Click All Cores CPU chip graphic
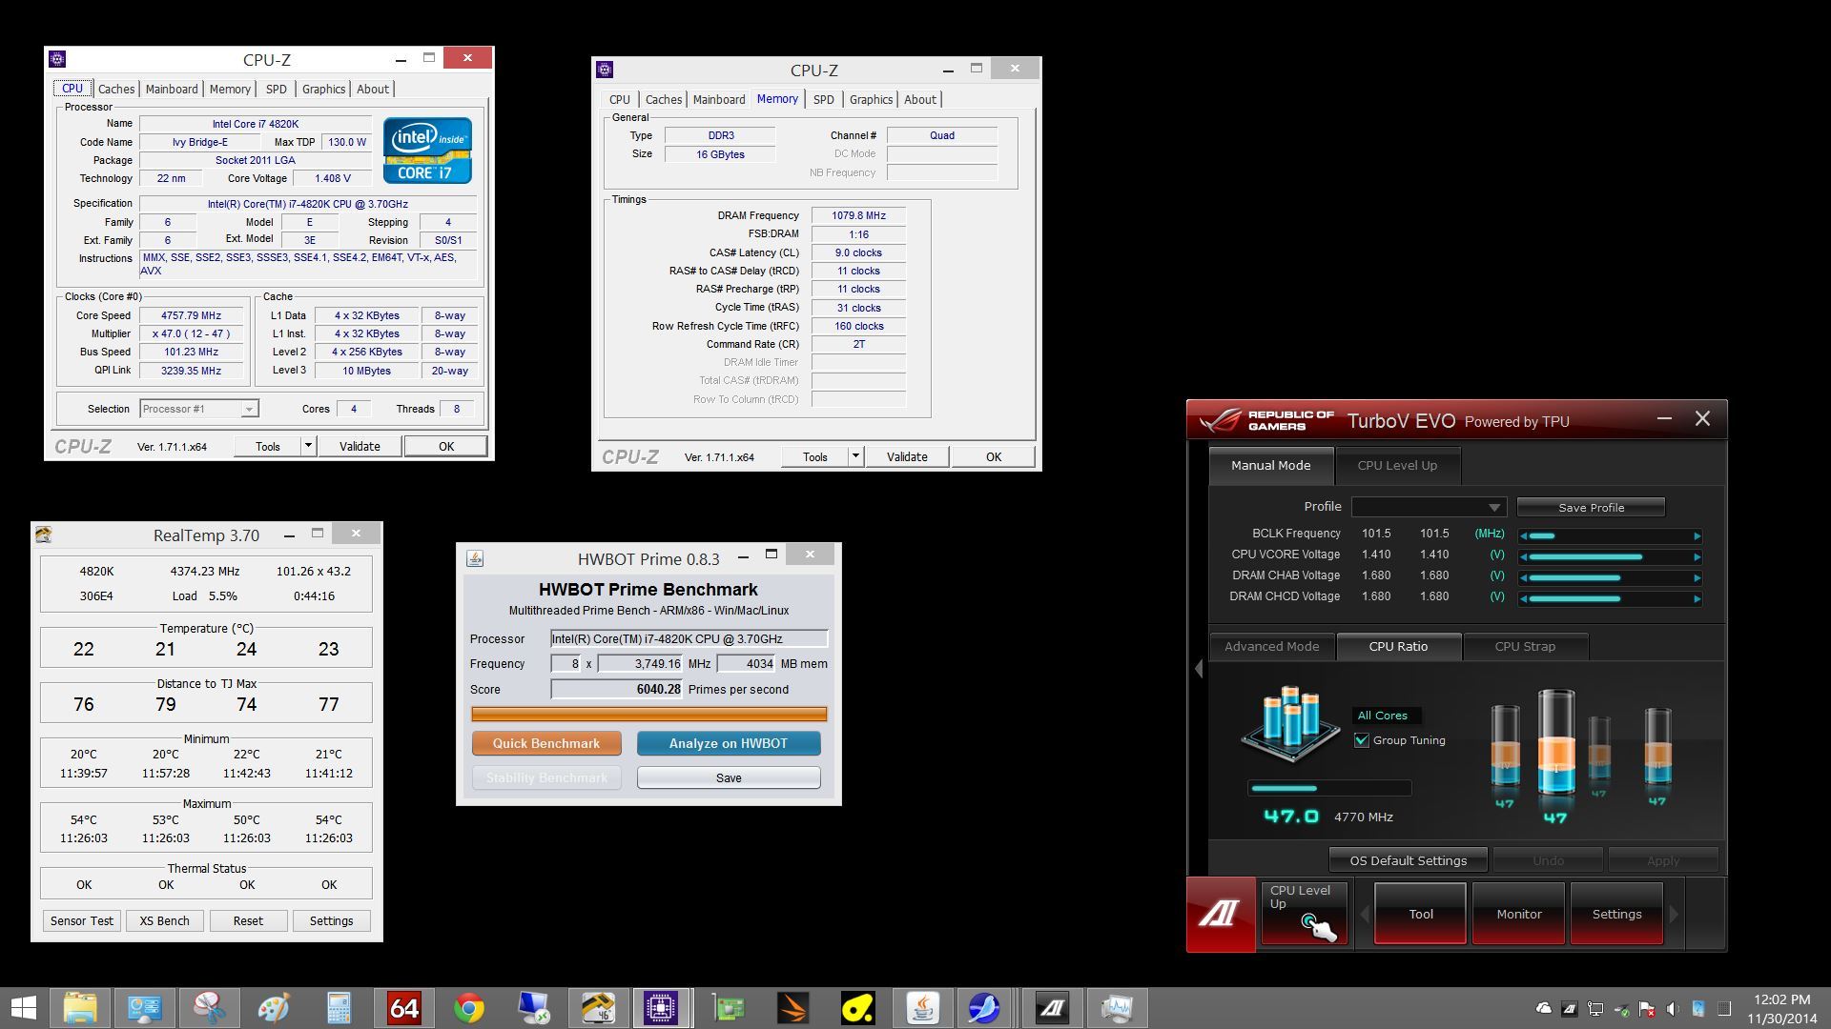1831x1029 pixels. [1291, 724]
